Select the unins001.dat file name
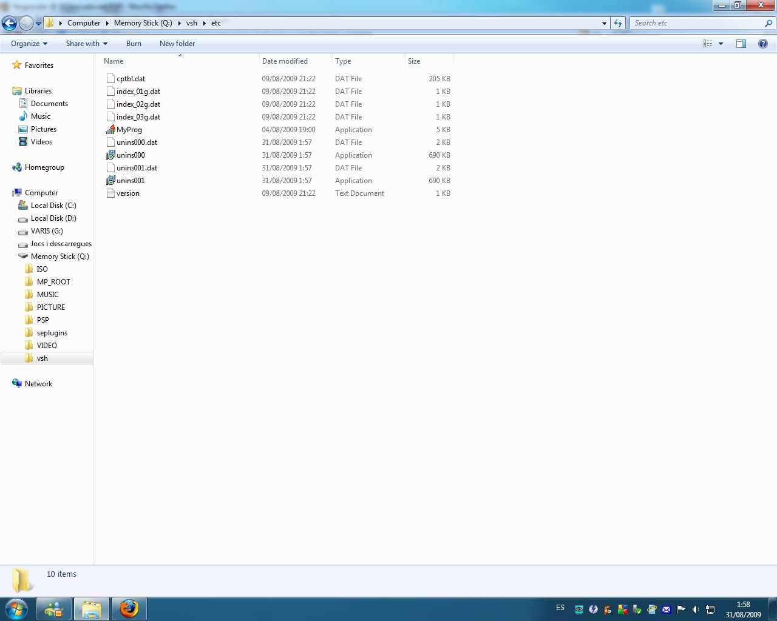 click(x=137, y=168)
